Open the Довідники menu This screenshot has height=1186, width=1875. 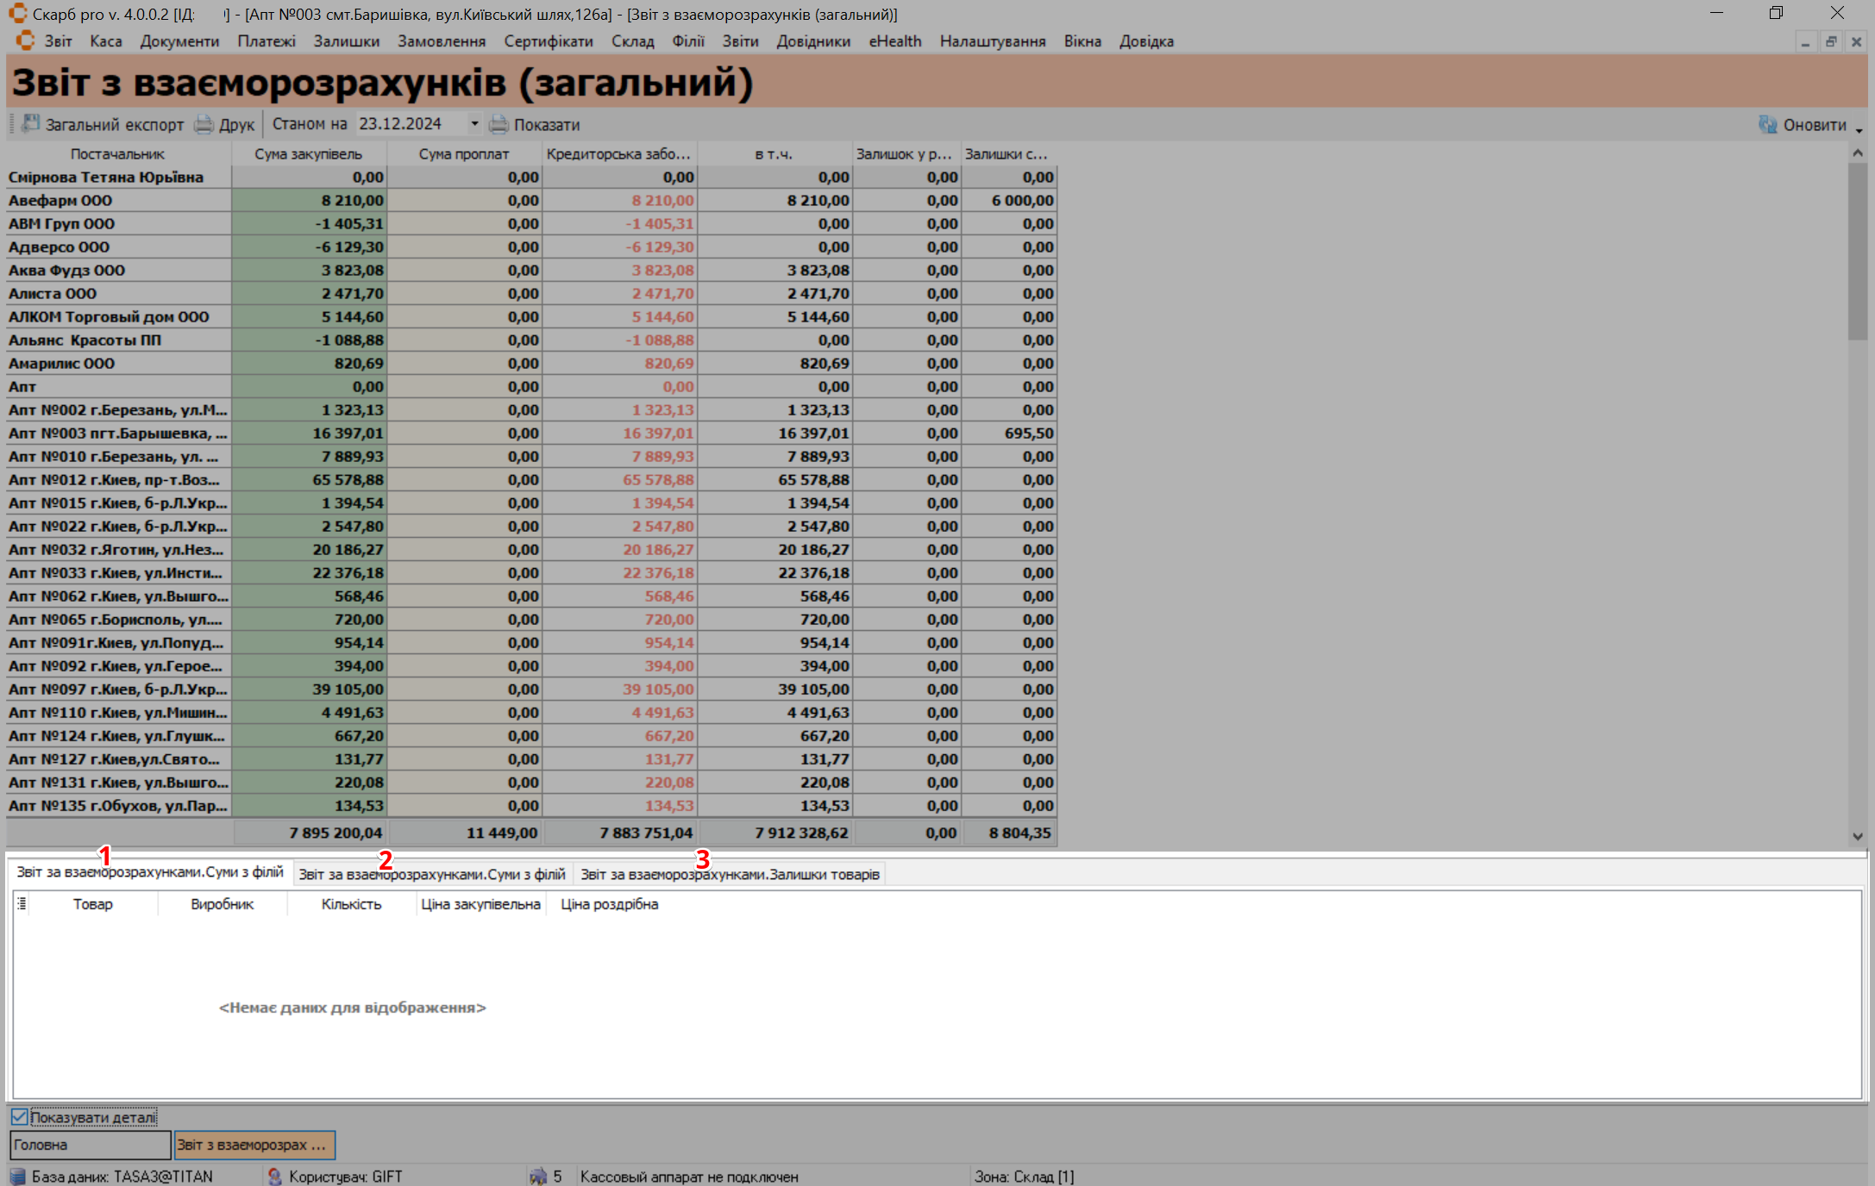click(812, 41)
